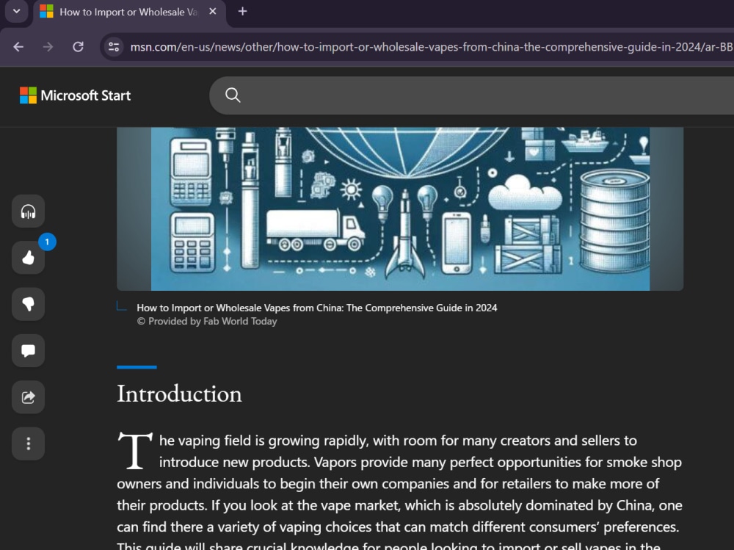Click the search magnifier icon

click(x=233, y=95)
